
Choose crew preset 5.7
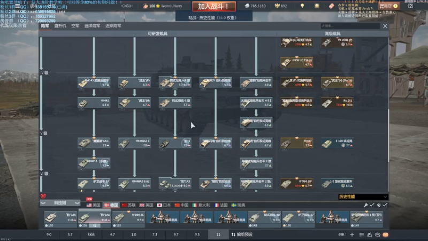pyautogui.click(x=70, y=235)
